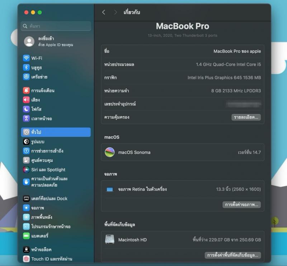
Task: Click the back chevron in the header
Action: click(x=104, y=12)
